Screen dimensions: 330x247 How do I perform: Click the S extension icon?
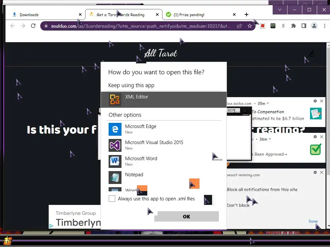(x=283, y=26)
